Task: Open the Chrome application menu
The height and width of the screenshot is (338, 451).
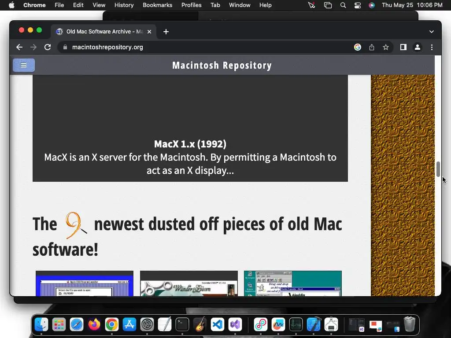Action: pos(34,5)
